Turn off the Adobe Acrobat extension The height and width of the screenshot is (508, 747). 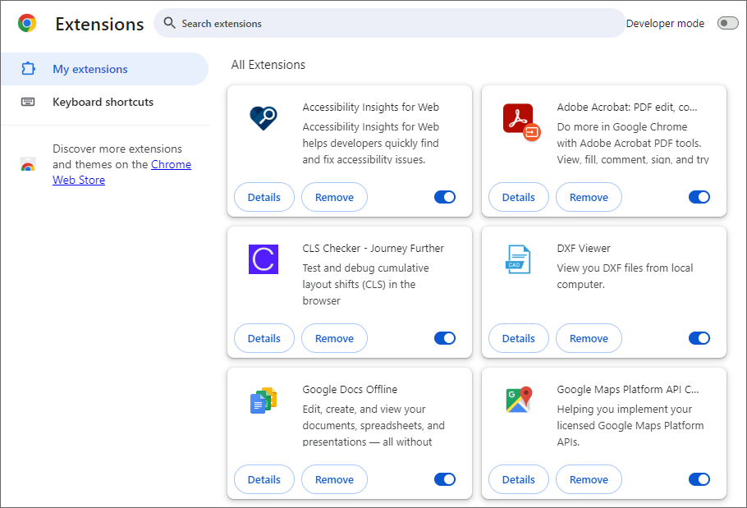[699, 197]
